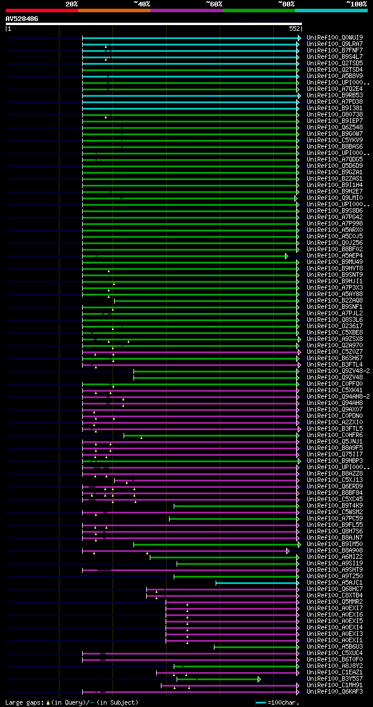Open hit UniRef100_B9SNT9

(335, 275)
